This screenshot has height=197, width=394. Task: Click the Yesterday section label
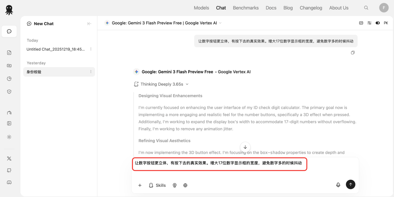(x=36, y=63)
